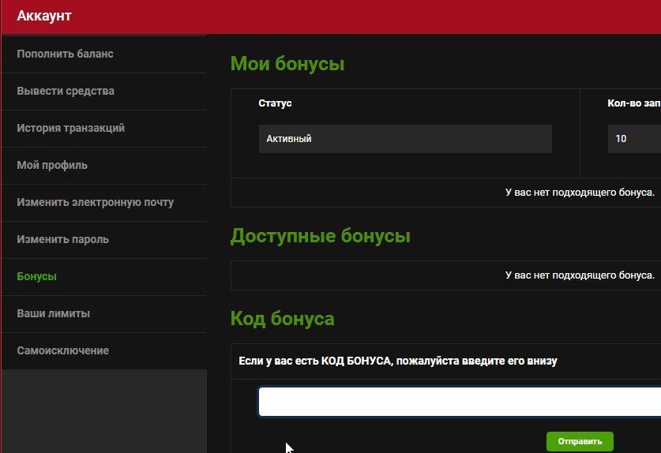Open История транзакций page
The image size is (661, 453).
coord(70,128)
